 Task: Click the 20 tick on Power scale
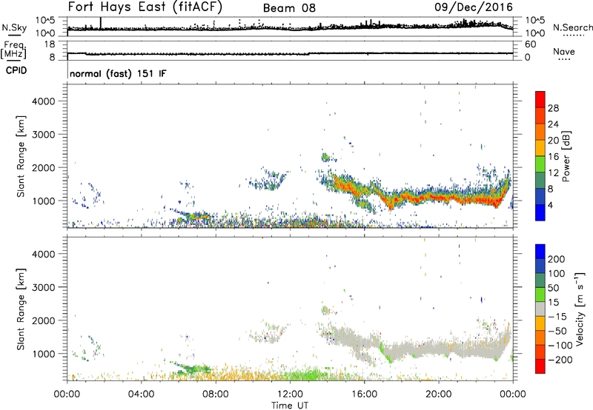click(553, 141)
